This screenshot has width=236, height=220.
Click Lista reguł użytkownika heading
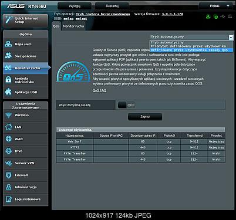click(75, 130)
